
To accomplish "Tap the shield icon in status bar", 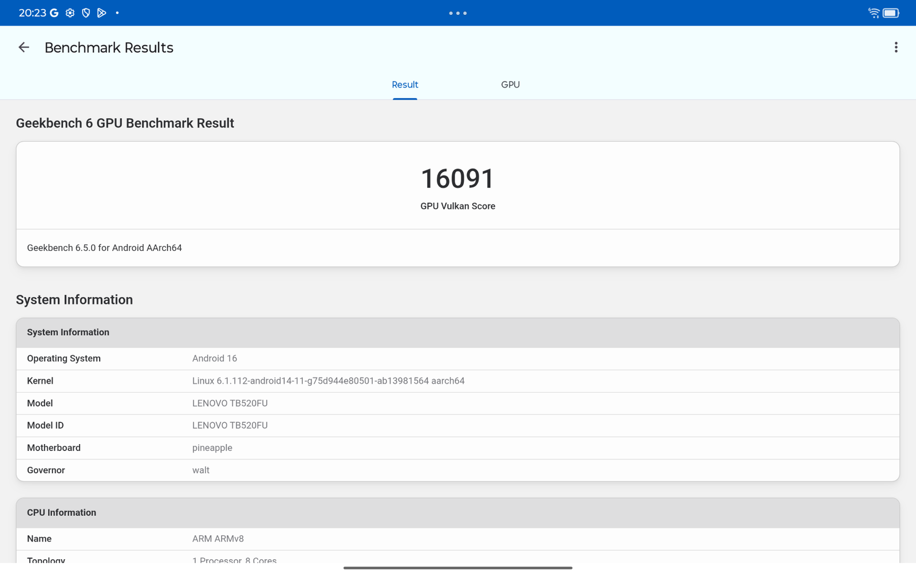I will tap(86, 13).
